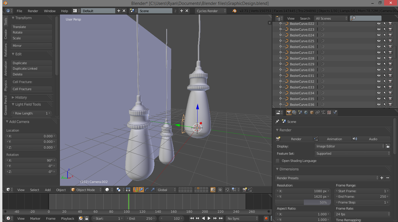Click the add screen layout plus icon
Viewport: 398px width, 222px height.
118,11
